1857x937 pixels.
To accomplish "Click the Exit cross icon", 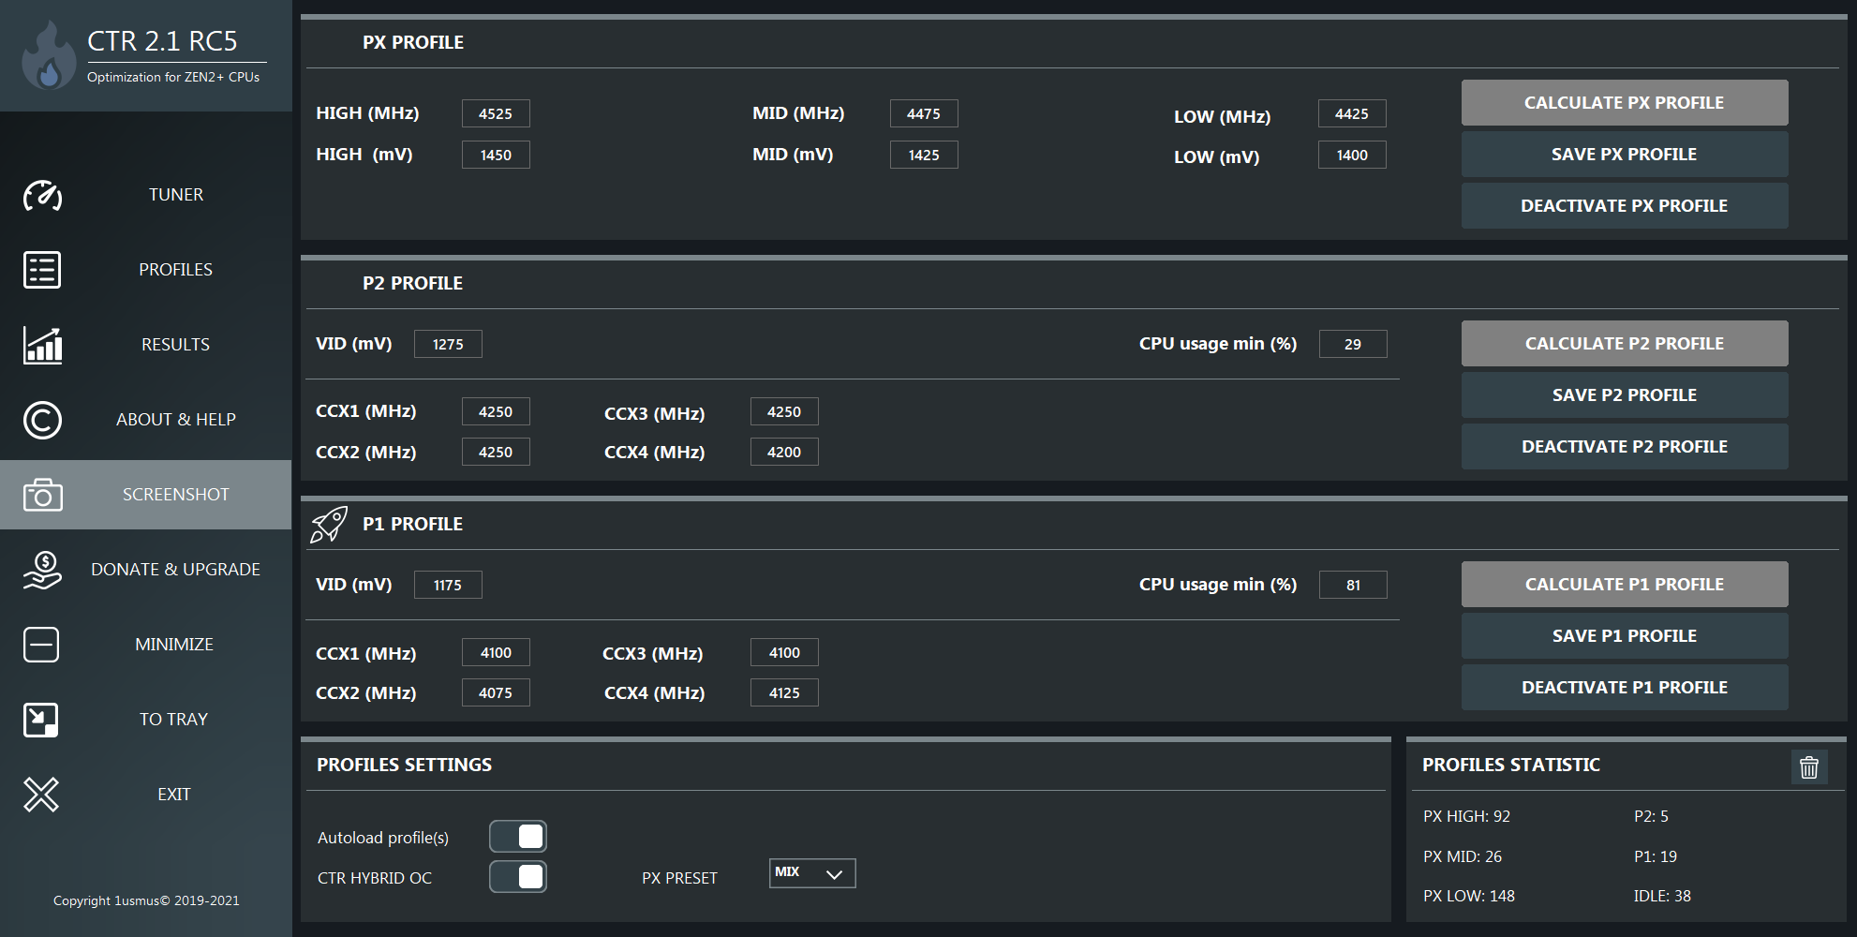I will pyautogui.click(x=41, y=795).
